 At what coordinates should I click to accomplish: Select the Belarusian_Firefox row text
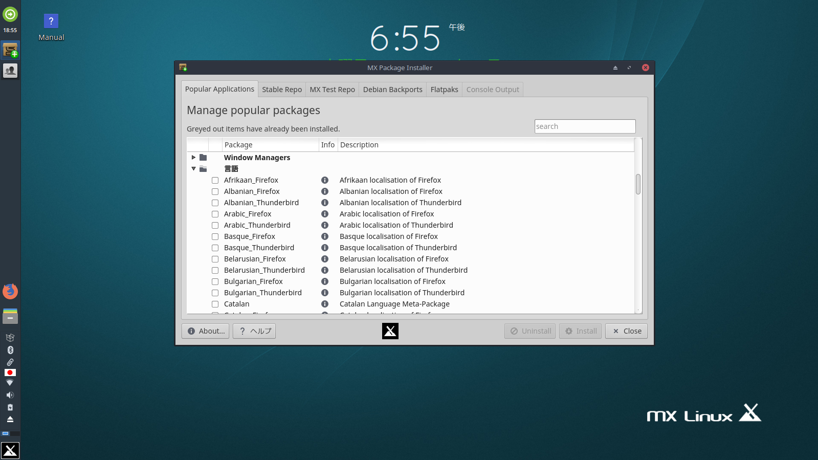pos(255,259)
